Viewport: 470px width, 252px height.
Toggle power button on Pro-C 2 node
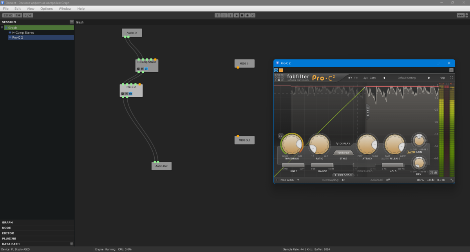[130, 94]
